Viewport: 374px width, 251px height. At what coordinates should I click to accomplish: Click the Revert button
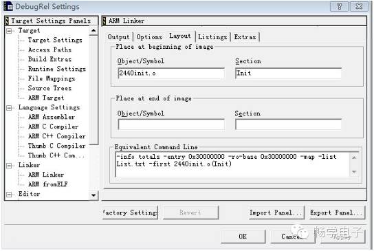tap(190, 212)
